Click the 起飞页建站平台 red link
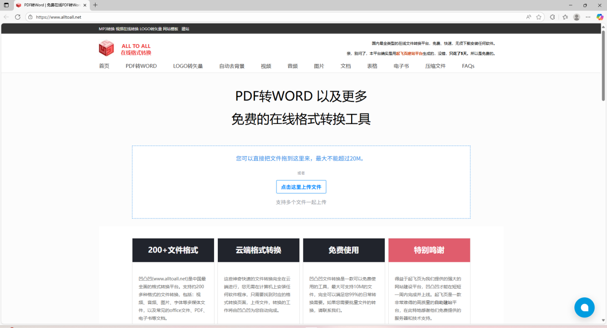 point(408,54)
